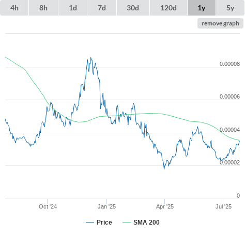This screenshot has height=236, width=245.
Task: Open the 7d timeframe view
Action: [x=102, y=8]
